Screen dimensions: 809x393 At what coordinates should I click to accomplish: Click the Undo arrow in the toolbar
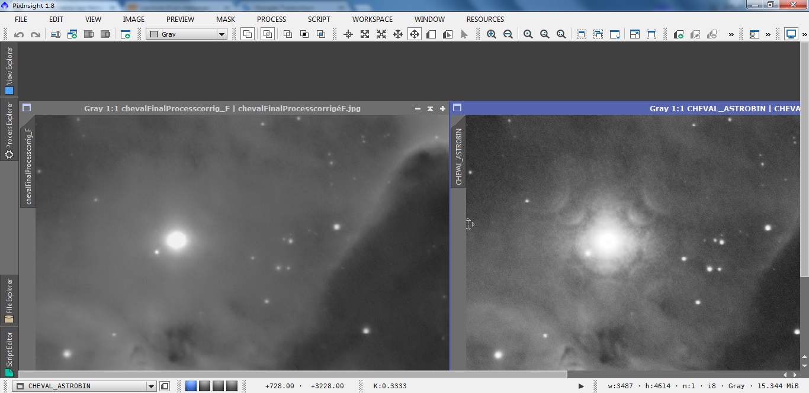[x=19, y=34]
